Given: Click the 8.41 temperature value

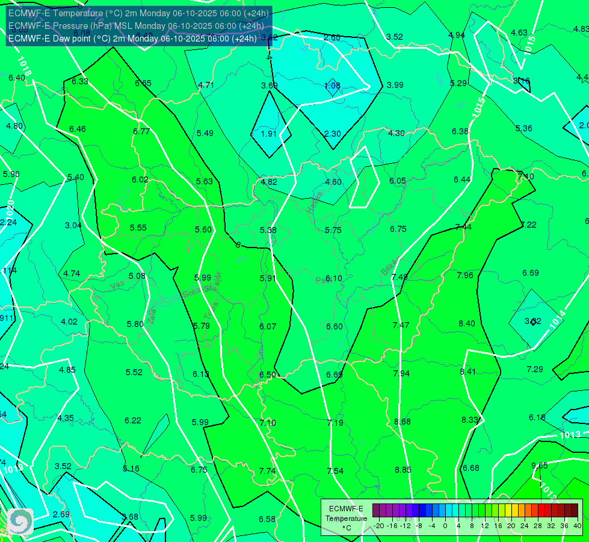Looking at the screenshot, I should pyautogui.click(x=467, y=372).
